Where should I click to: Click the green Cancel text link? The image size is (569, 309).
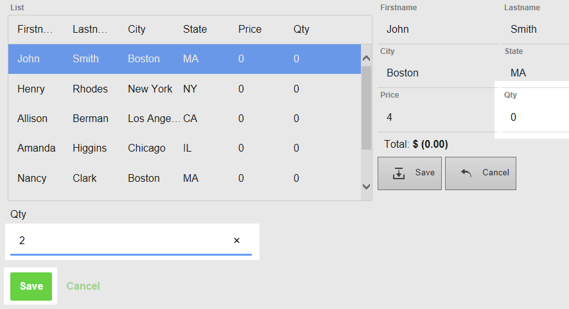[x=83, y=286]
